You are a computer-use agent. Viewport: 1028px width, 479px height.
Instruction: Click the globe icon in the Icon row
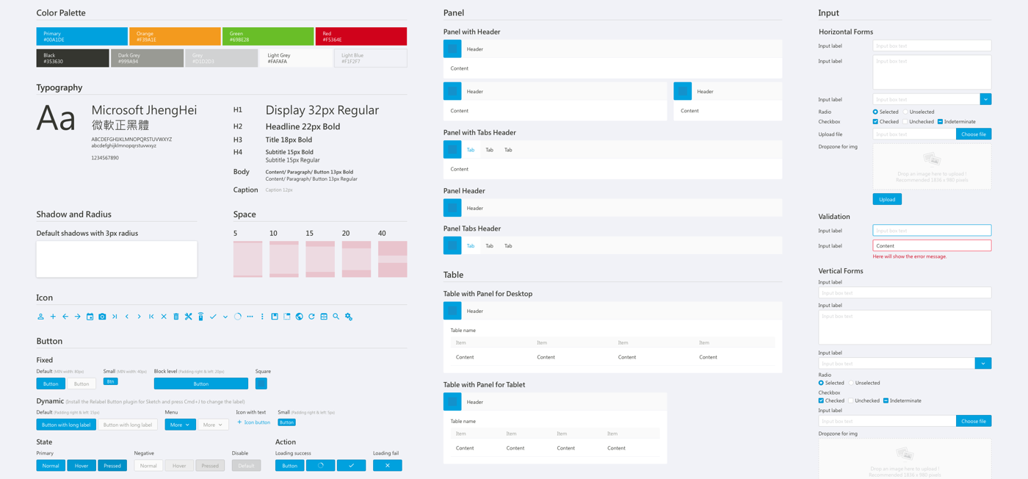(x=299, y=317)
